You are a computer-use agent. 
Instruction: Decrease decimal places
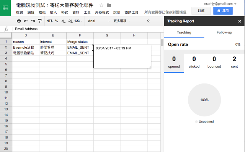pyautogui.click(x=64, y=21)
